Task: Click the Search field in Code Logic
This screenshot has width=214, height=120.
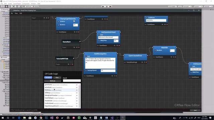Action: [x=72, y=81]
